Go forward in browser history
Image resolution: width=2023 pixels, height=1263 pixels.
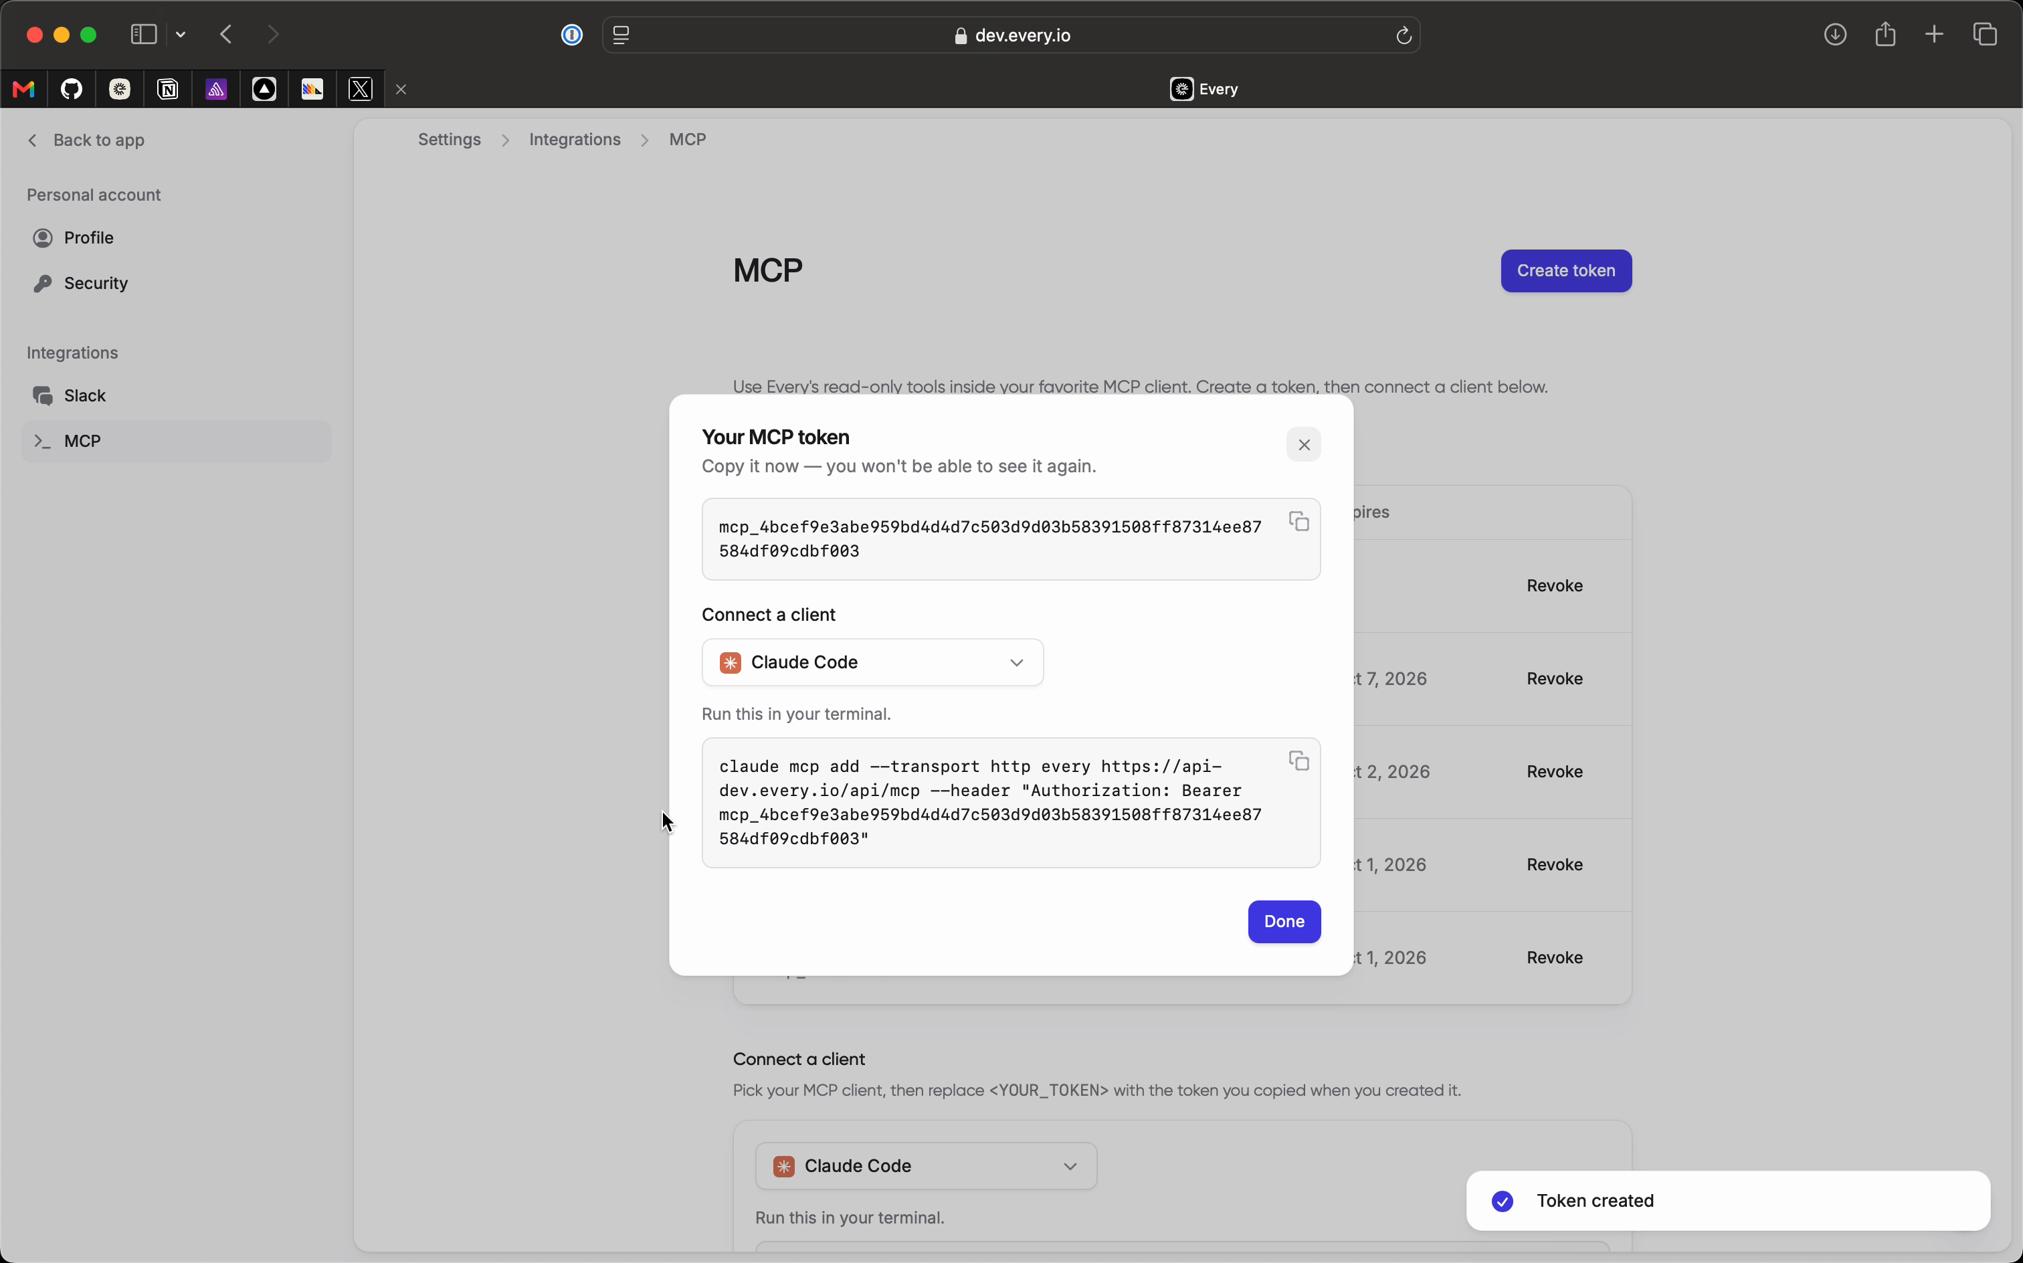[x=273, y=34]
